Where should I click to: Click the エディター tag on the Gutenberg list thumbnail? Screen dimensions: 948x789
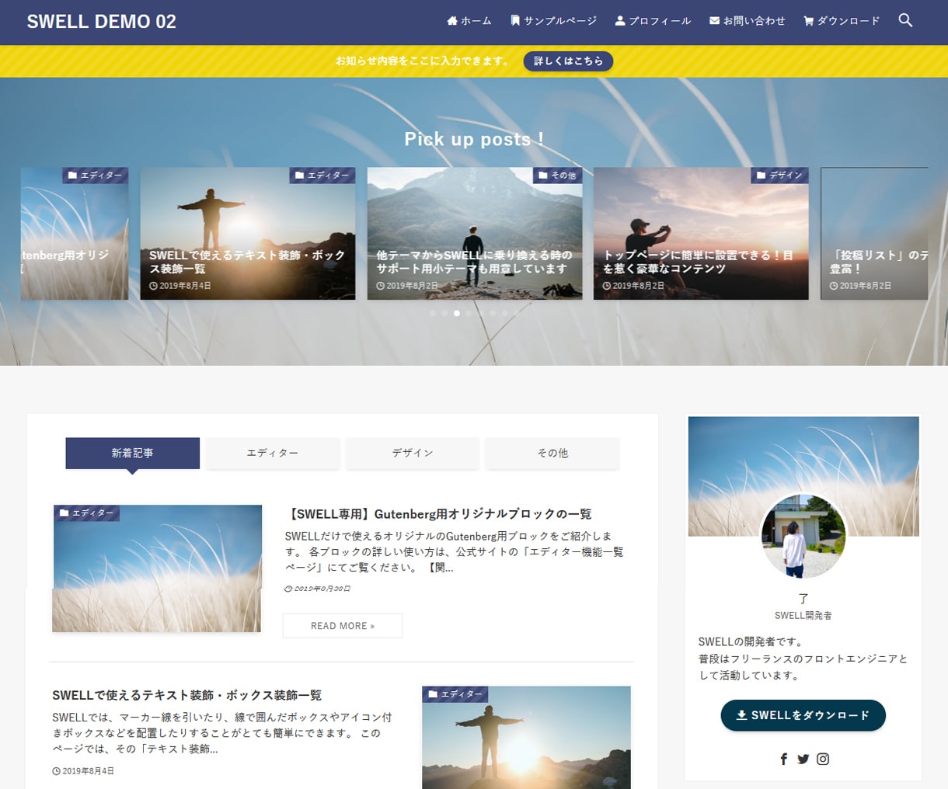coord(87,513)
